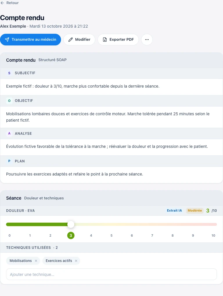Set pain scale to 8
Viewport: 223px width, 296px height.
click(172, 235)
